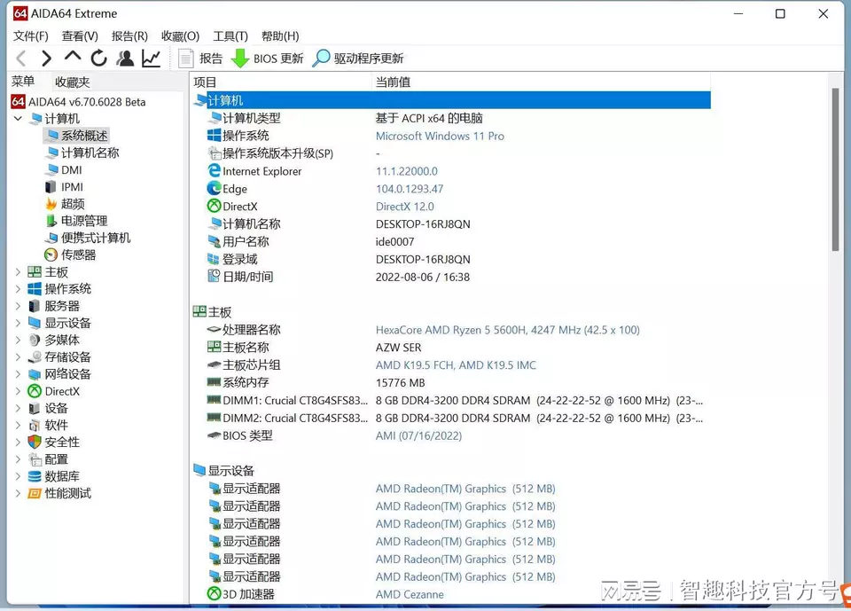
Task: Open the 收藏(O) menu
Action: click(180, 35)
